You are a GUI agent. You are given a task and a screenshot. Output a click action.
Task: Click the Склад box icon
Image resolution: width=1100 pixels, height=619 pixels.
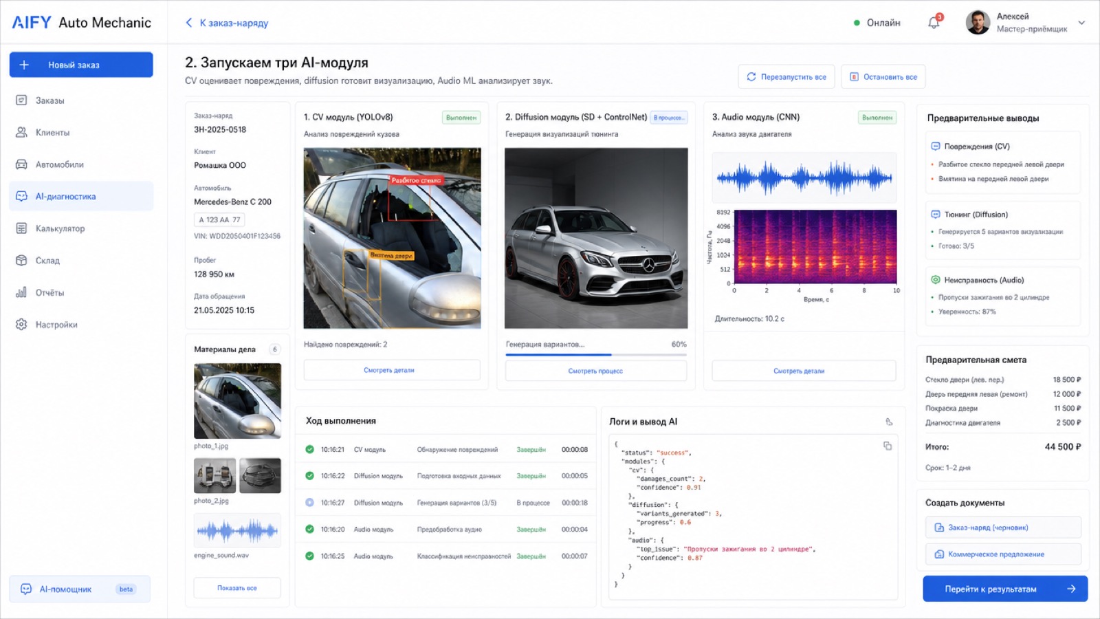point(21,260)
